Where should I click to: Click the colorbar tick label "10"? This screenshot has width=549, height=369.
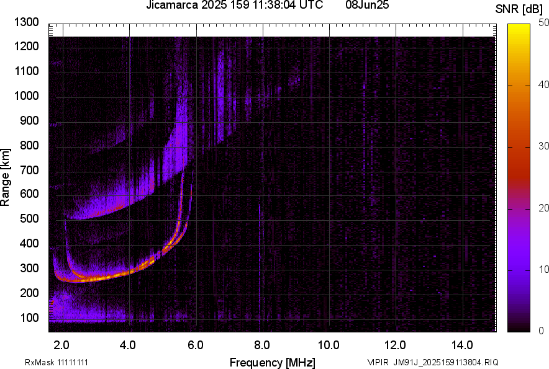(543, 270)
